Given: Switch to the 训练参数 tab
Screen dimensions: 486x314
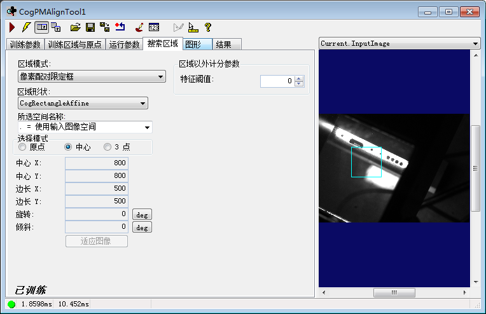Looking at the screenshot, I should pos(25,44).
